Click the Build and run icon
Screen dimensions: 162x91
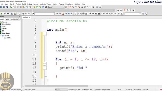click(x=40, y=7)
